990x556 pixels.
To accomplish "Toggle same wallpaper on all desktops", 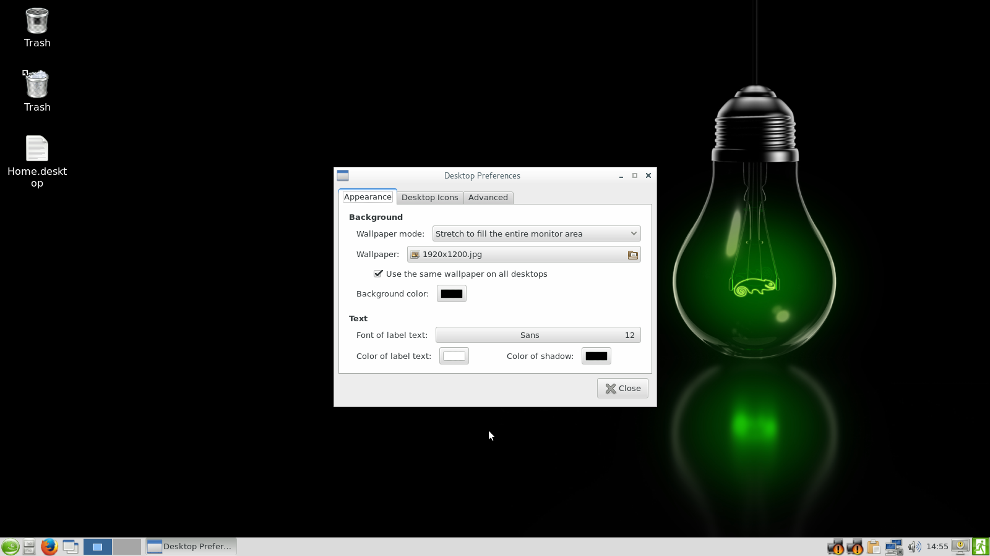I will (x=378, y=274).
